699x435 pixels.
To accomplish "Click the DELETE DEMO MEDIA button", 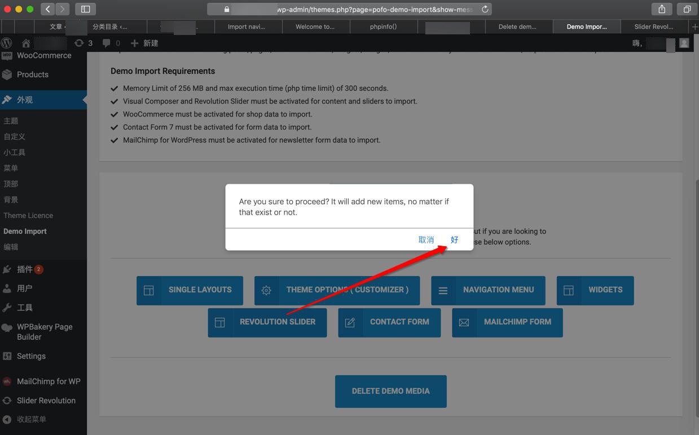I will (391, 391).
